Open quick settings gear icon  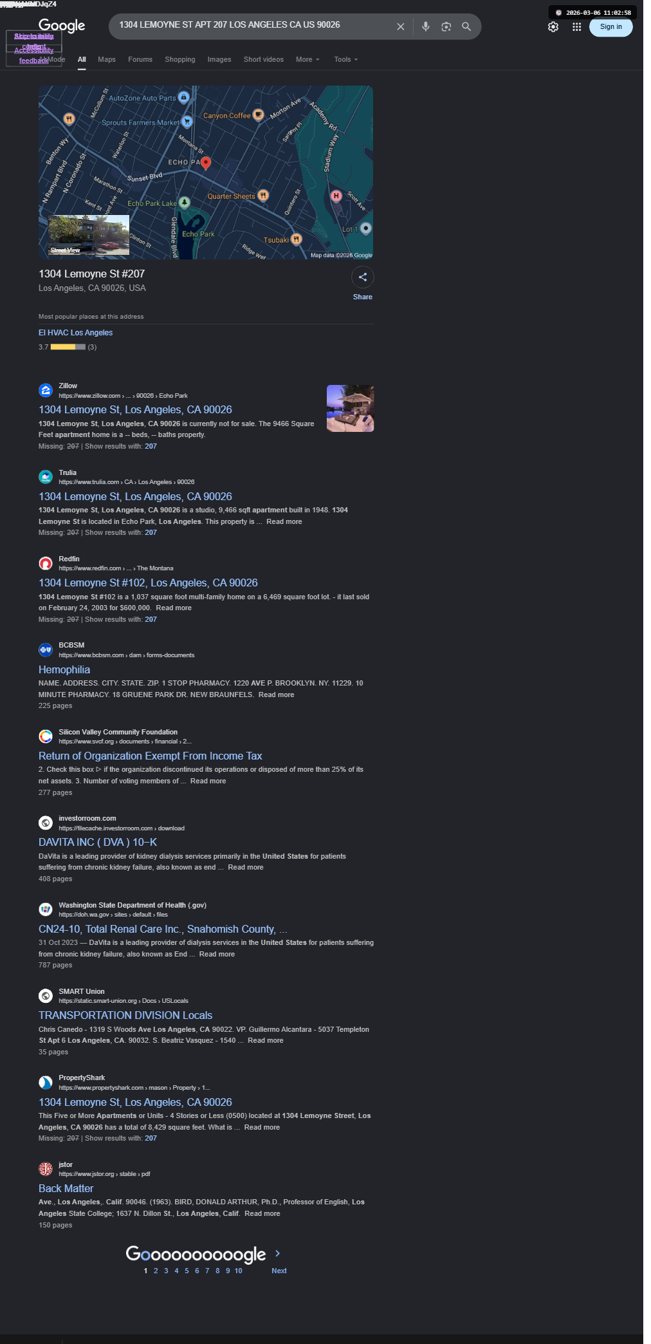coord(553,27)
